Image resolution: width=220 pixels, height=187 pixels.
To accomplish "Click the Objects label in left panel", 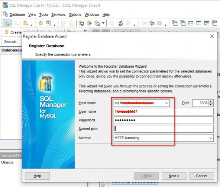I will pos(7,162).
